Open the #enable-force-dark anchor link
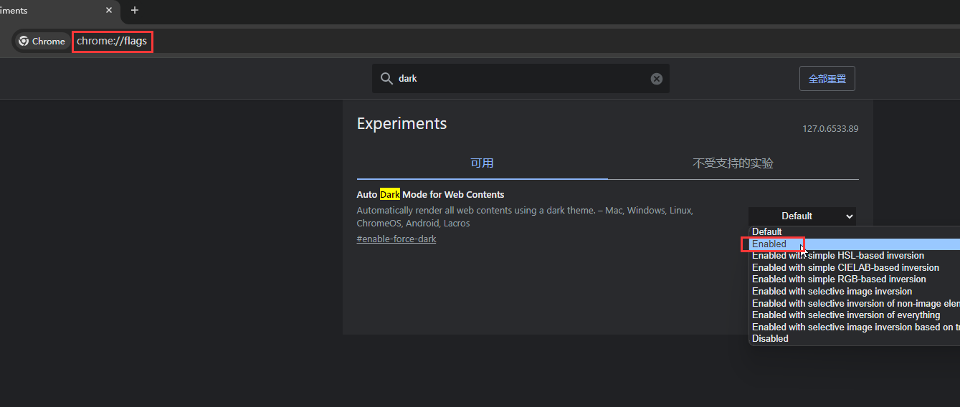Screen dimensions: 960x407 click(396, 239)
